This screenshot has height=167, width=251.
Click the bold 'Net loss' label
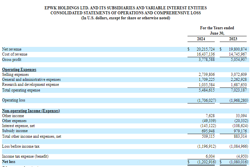(x=9, y=162)
